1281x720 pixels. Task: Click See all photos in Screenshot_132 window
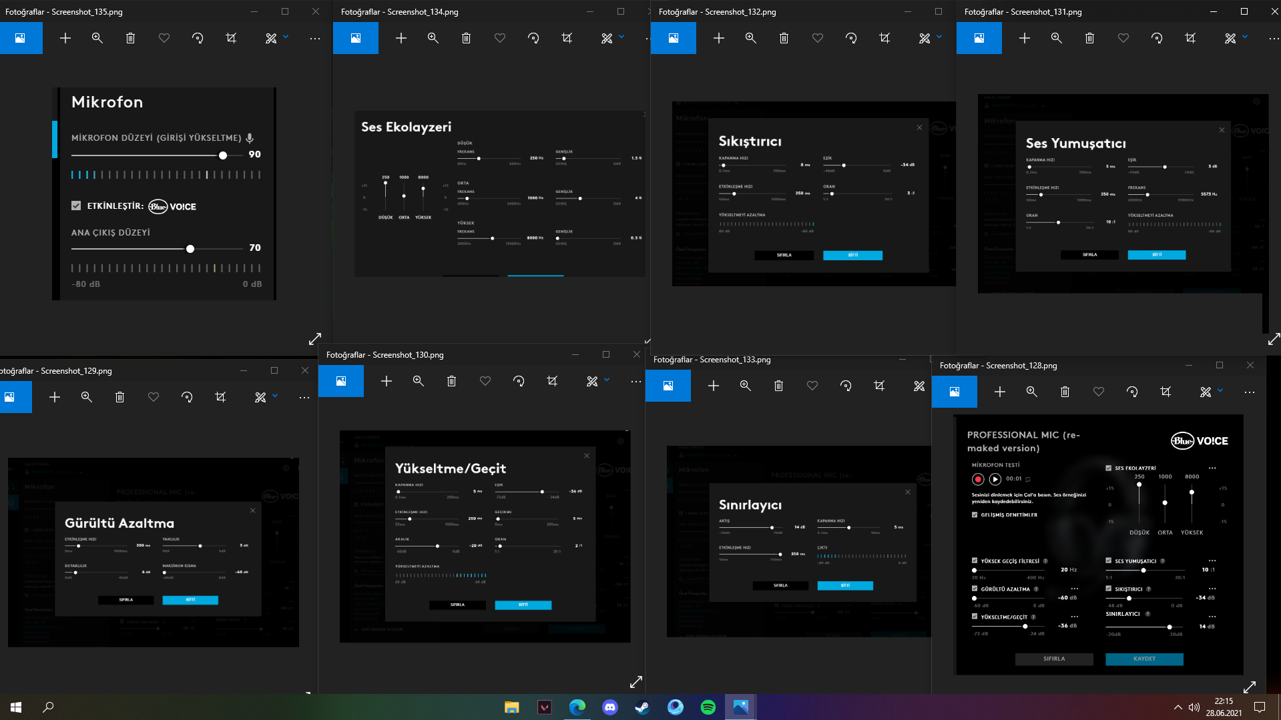pos(674,38)
